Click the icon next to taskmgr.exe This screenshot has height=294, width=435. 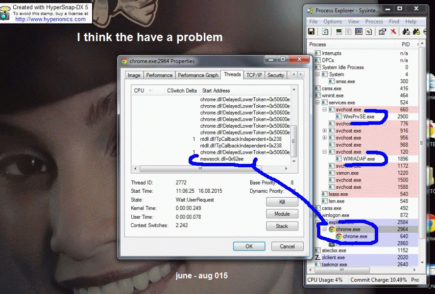(x=317, y=264)
